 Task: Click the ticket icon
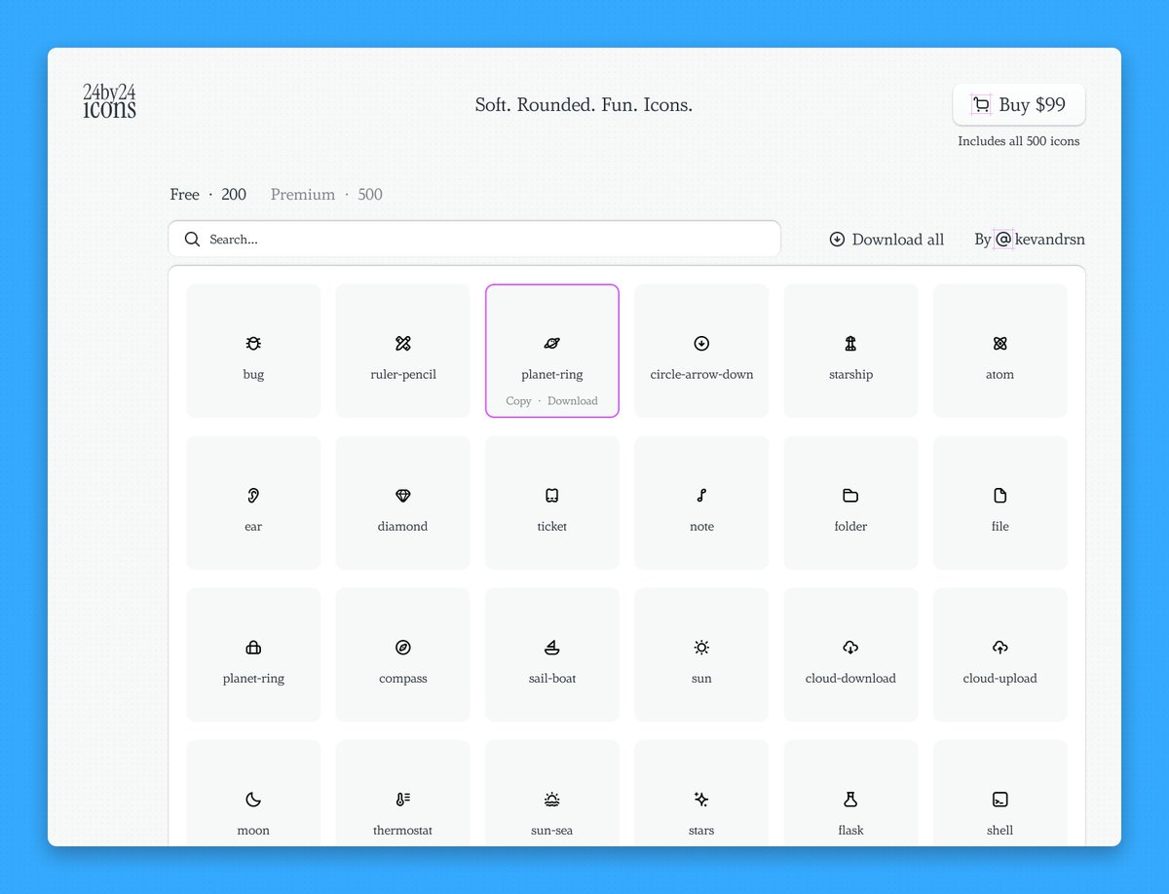[x=552, y=496]
